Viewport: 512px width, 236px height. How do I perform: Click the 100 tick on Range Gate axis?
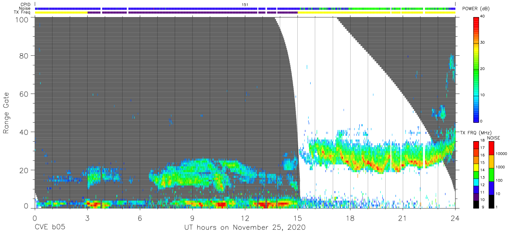point(23,19)
